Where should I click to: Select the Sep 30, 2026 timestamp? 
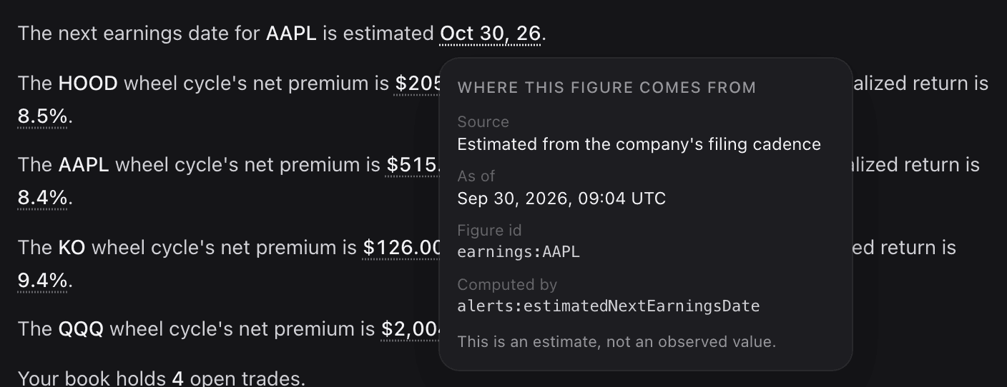(561, 198)
